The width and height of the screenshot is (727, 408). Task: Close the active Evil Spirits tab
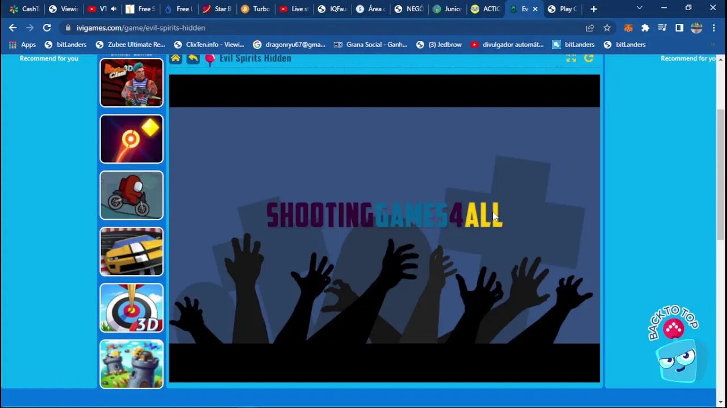coord(535,9)
